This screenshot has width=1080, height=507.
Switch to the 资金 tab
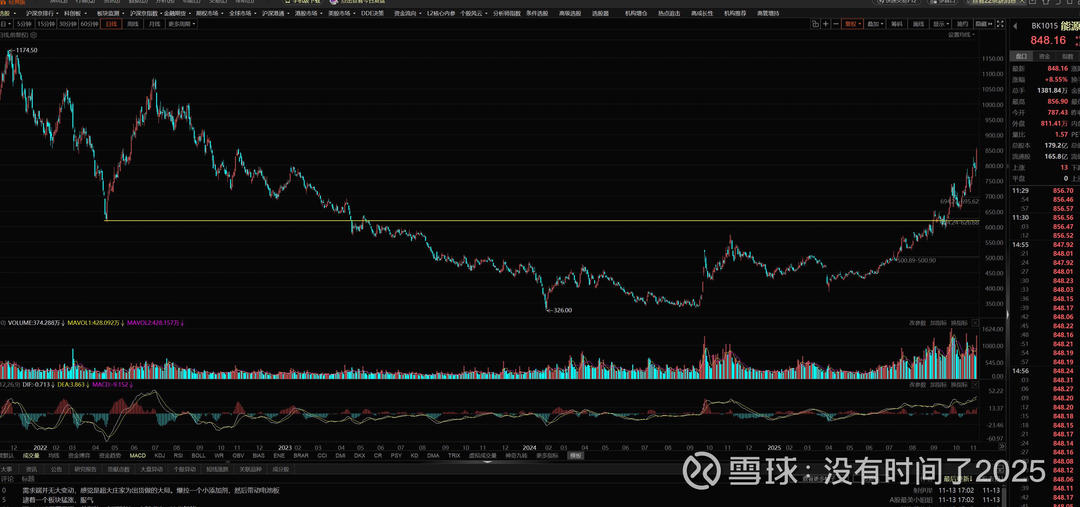(x=1044, y=56)
